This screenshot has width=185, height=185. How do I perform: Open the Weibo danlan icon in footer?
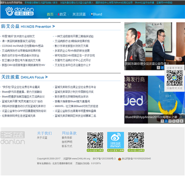[x=116, y=140]
